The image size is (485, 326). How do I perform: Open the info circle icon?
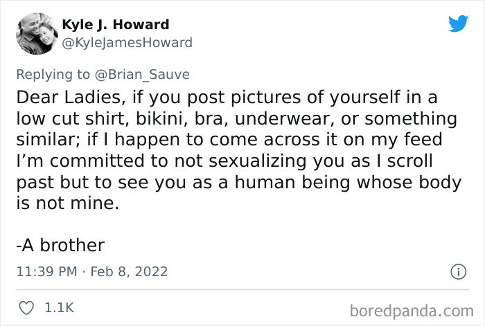(x=458, y=271)
